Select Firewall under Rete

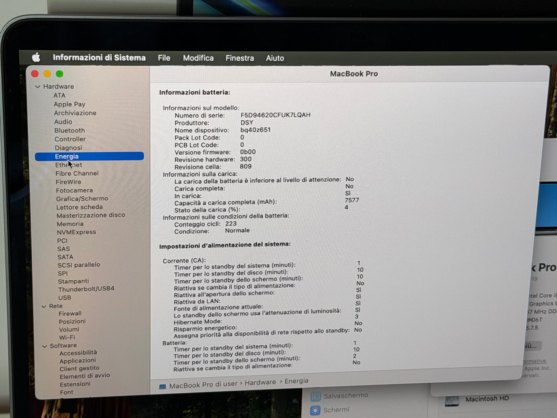coord(70,313)
